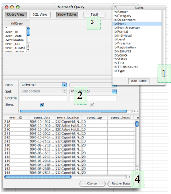Image resolution: width=171 pixels, height=194 pixels.
Task: Click the event_closed column header
Action: click(x=121, y=117)
